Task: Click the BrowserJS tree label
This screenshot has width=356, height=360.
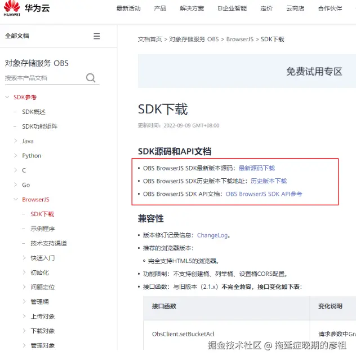Action: (x=35, y=200)
